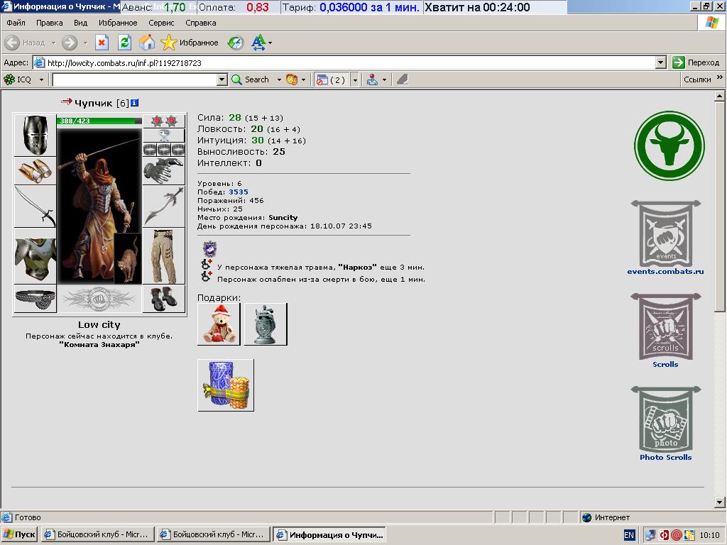Image resolution: width=727 pixels, height=545 pixels.
Task: Click the Photo Scrolls link text
Action: pyautogui.click(x=666, y=458)
